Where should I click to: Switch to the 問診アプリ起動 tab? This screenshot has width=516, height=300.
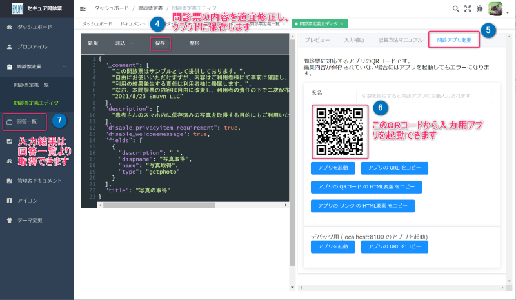tap(454, 40)
